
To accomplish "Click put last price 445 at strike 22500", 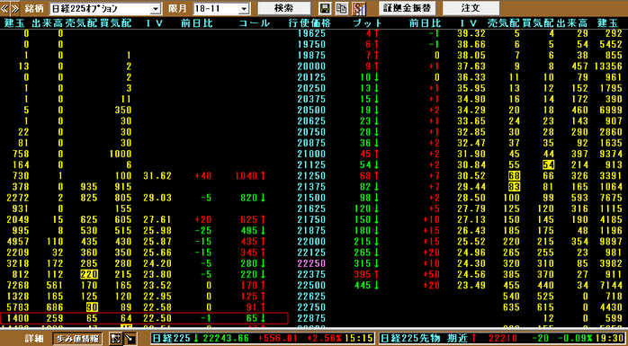I will point(362,286).
